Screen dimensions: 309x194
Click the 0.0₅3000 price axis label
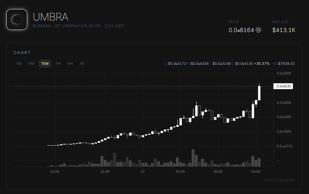coord(284,102)
